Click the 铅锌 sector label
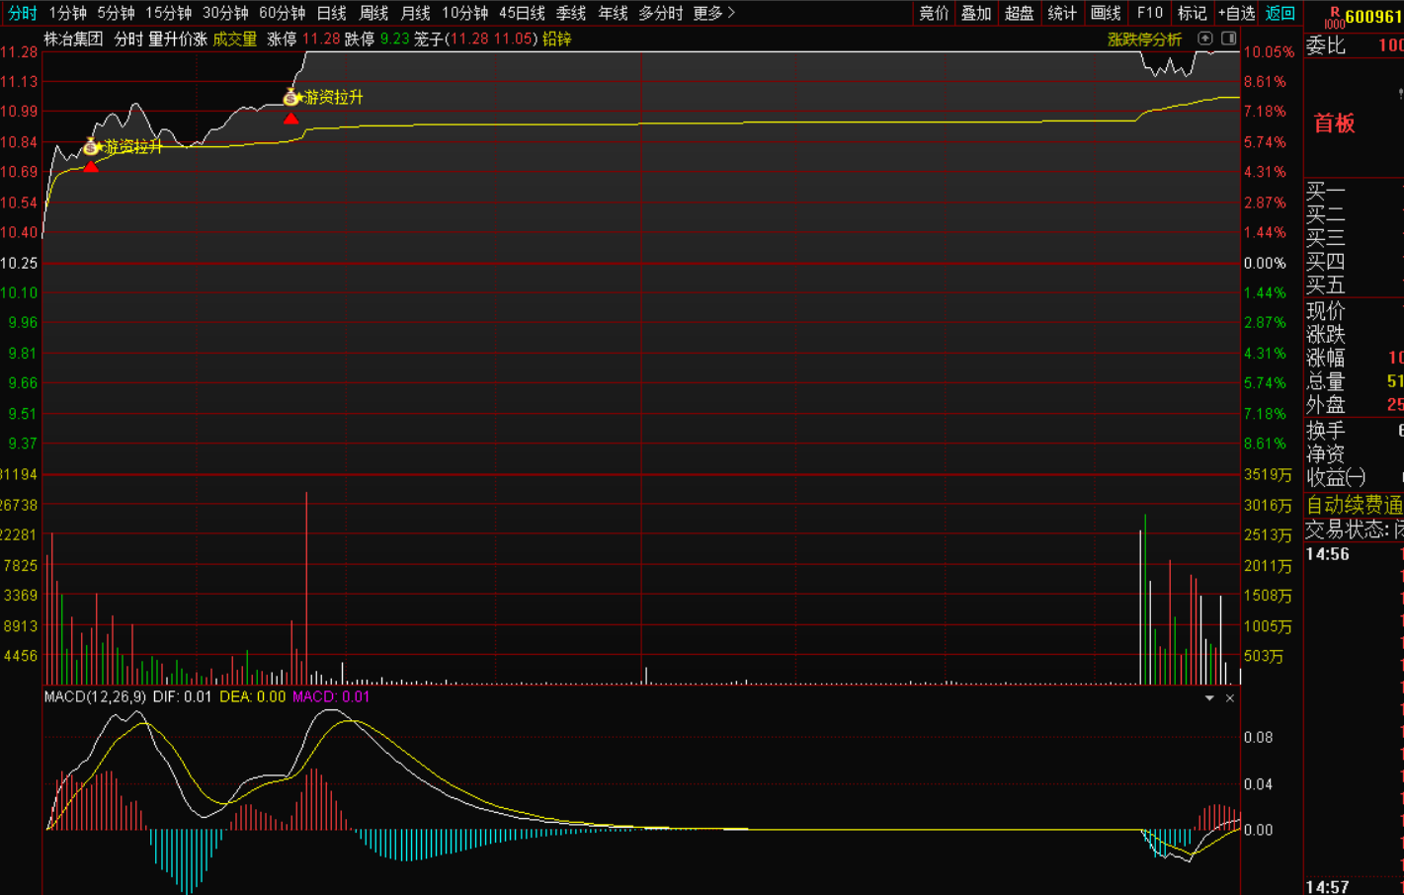1404x895 pixels. tap(557, 39)
